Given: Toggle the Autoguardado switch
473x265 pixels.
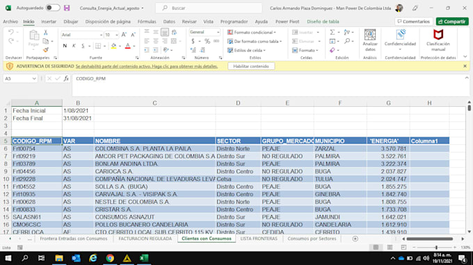Looking at the screenshot, I should pyautogui.click(x=53, y=8).
